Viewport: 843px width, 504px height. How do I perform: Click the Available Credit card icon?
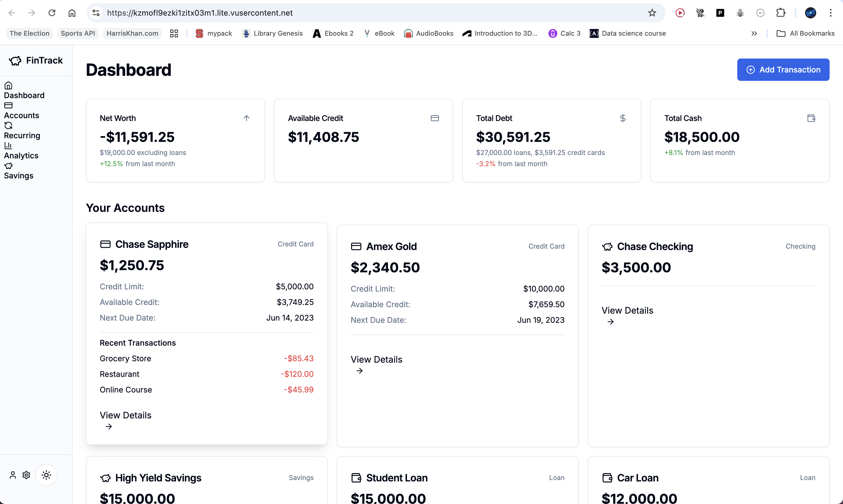coord(435,118)
